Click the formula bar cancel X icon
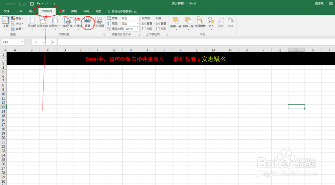Screen dimensions: 335x185 coord(36,42)
